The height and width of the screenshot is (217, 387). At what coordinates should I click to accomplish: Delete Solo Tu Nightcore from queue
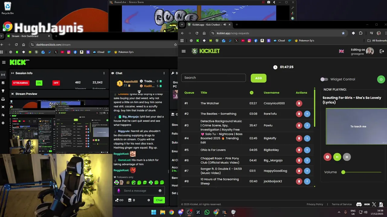[299, 138]
